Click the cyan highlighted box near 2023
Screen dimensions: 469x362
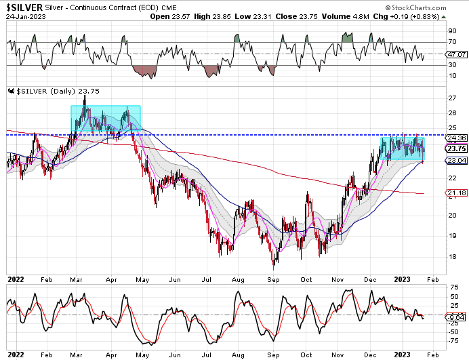pyautogui.click(x=402, y=148)
